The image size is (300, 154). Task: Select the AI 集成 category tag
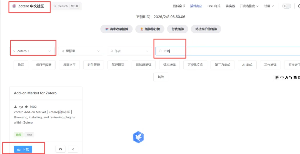click(247, 65)
